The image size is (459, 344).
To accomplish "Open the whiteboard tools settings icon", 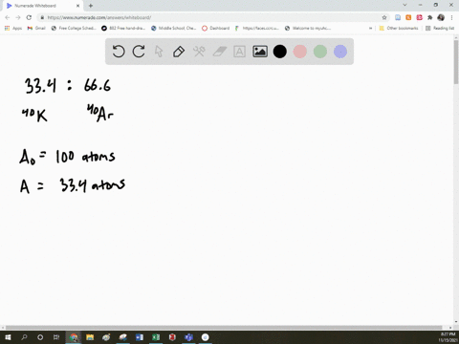I will coord(199,52).
